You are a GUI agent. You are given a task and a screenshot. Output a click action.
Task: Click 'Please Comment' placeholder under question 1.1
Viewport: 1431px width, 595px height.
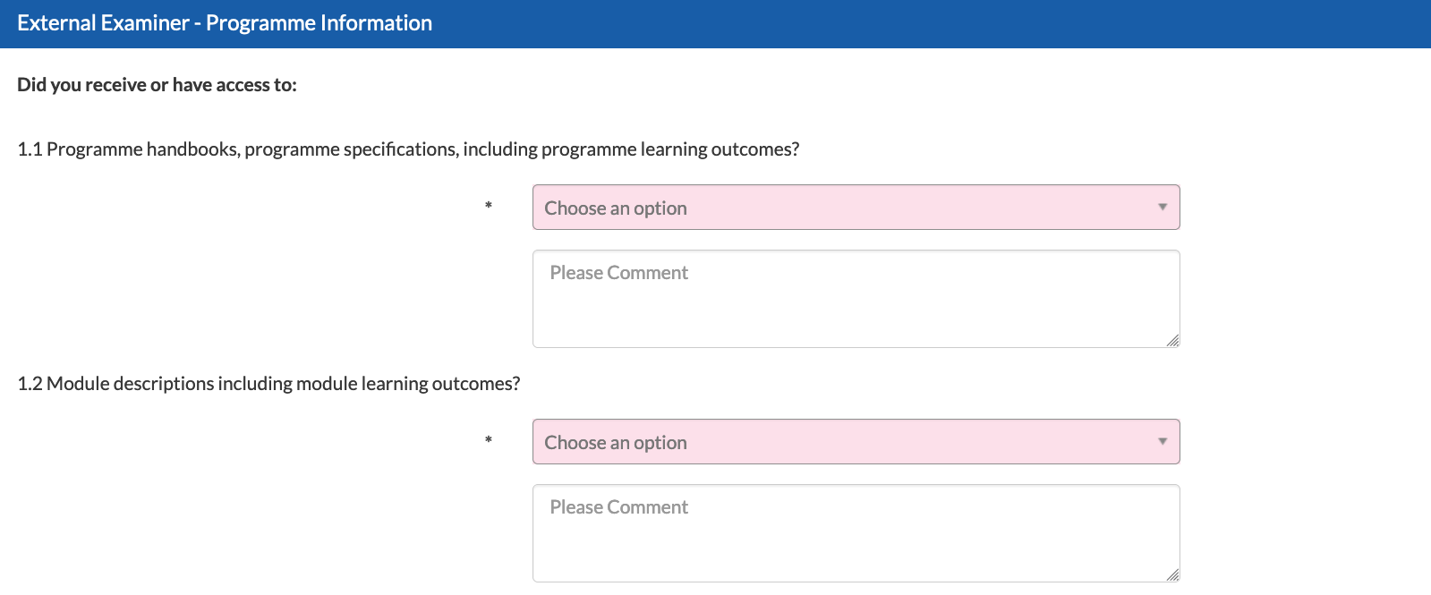(619, 273)
